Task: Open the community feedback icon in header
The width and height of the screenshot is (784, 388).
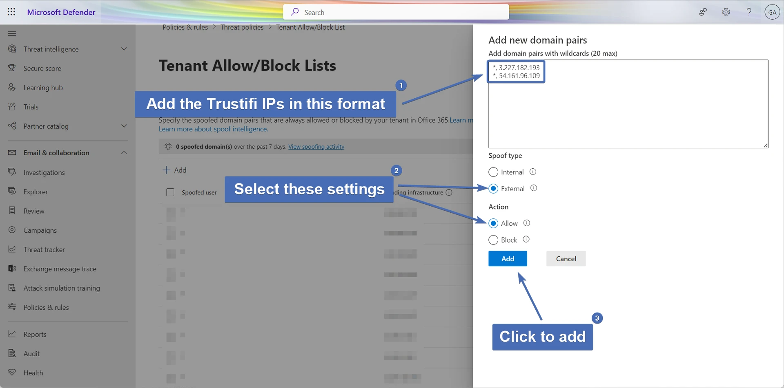Action: [703, 12]
